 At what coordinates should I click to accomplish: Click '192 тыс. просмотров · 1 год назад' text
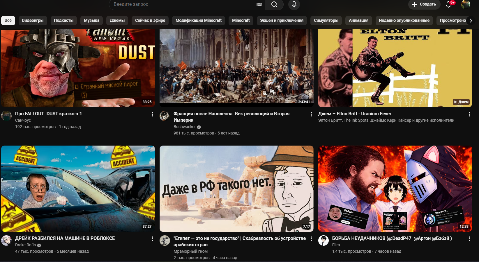[x=48, y=127]
